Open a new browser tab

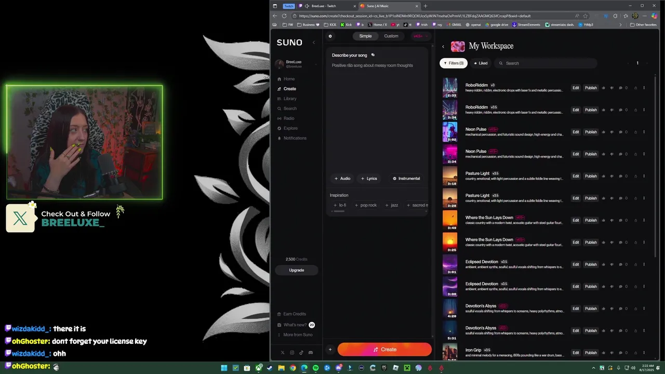(425, 6)
